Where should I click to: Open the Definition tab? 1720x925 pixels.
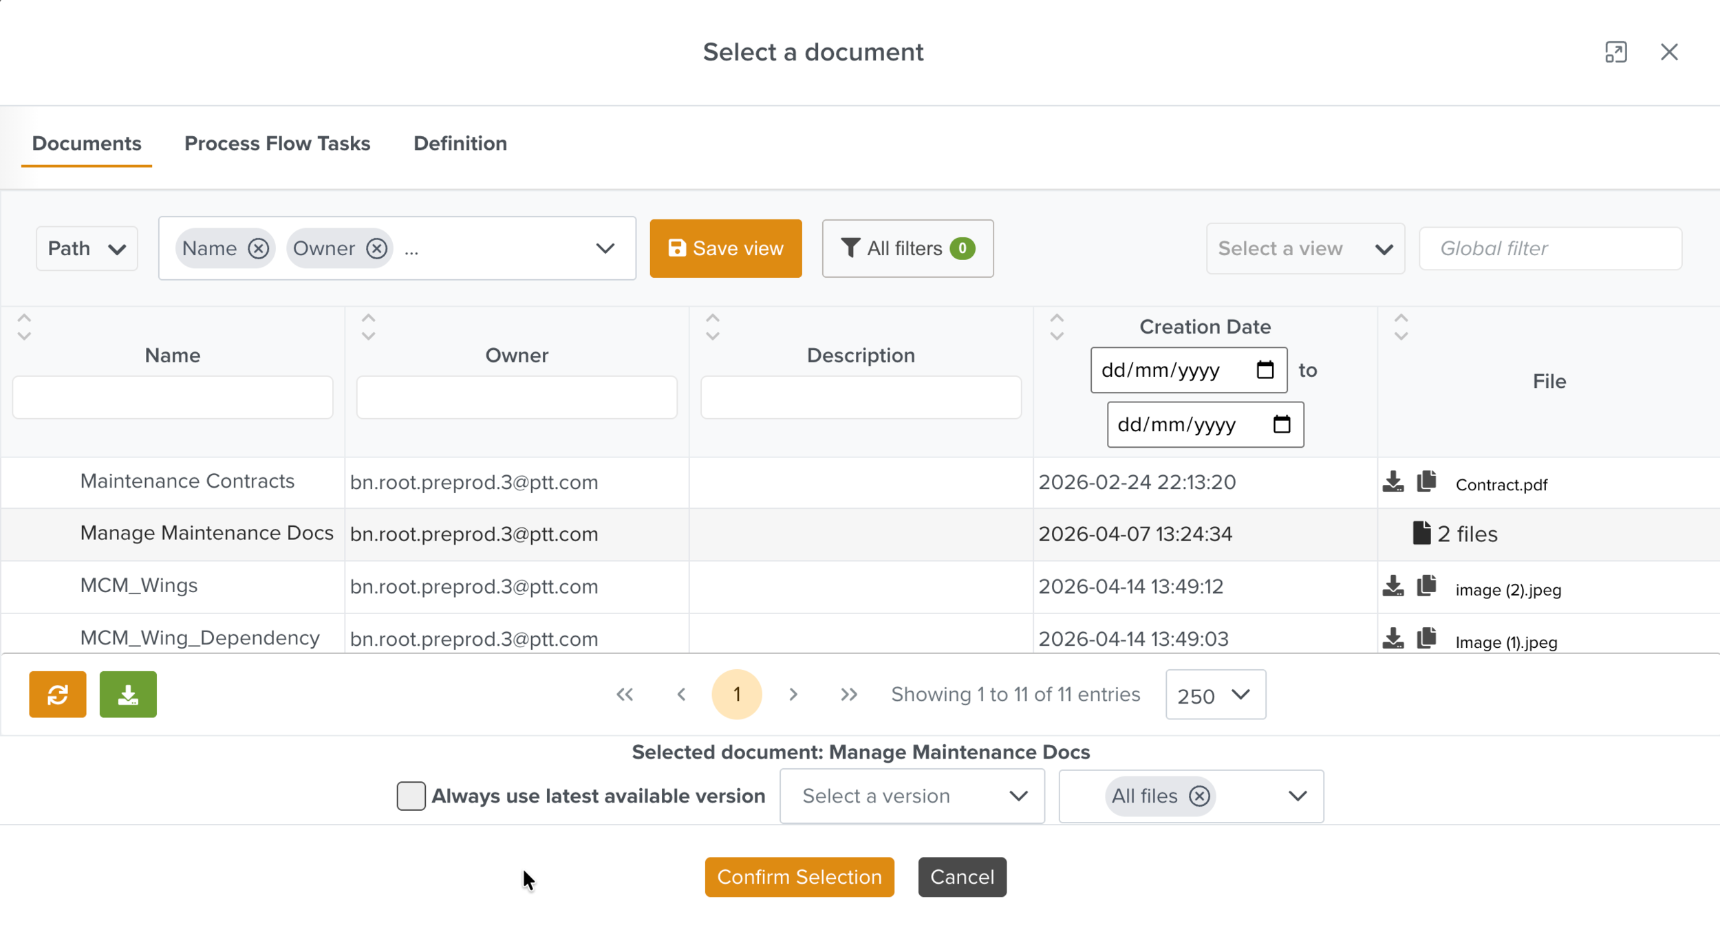460,144
